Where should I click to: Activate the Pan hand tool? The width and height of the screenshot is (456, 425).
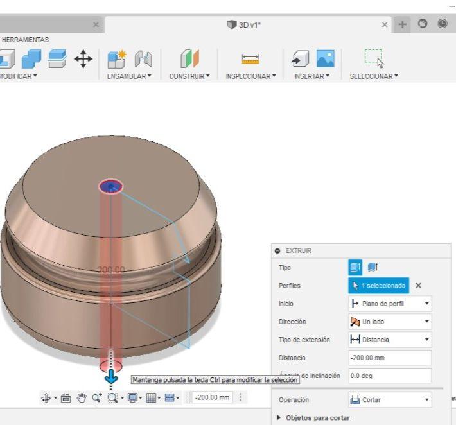82,397
